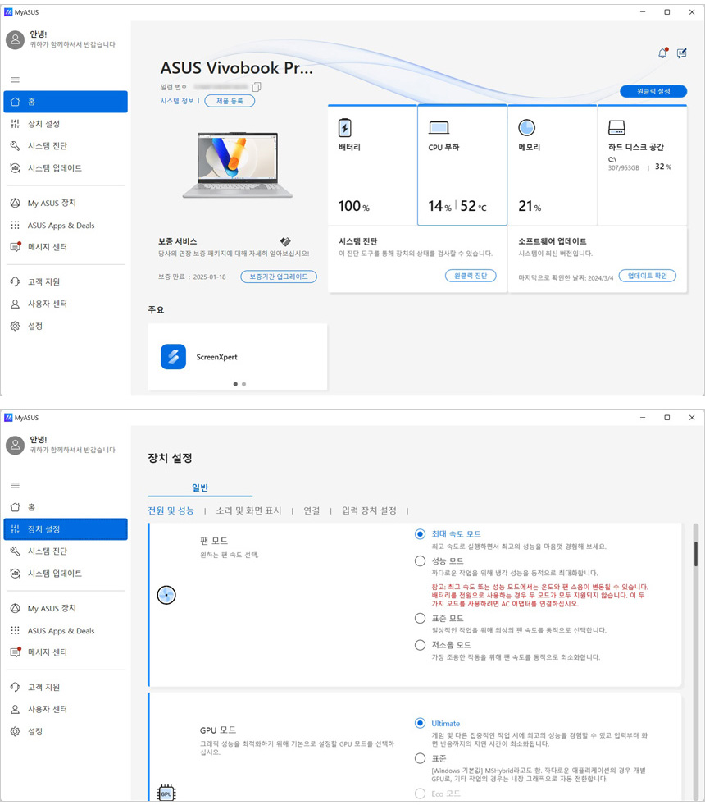Image resolution: width=705 pixels, height=805 pixels.
Task: Open 사용자 센터 in lower MyASUS window sidebar
Action: pyautogui.click(x=66, y=710)
